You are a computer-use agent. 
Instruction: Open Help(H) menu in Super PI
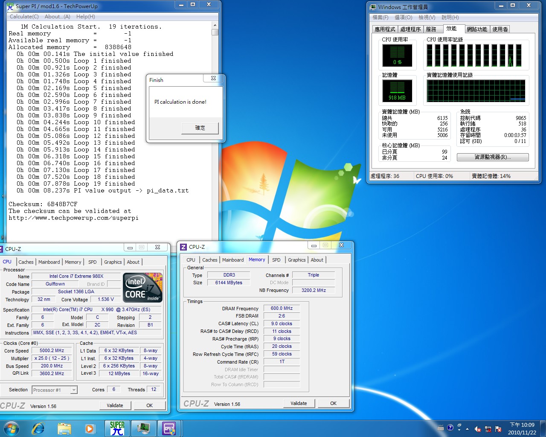[x=85, y=17]
